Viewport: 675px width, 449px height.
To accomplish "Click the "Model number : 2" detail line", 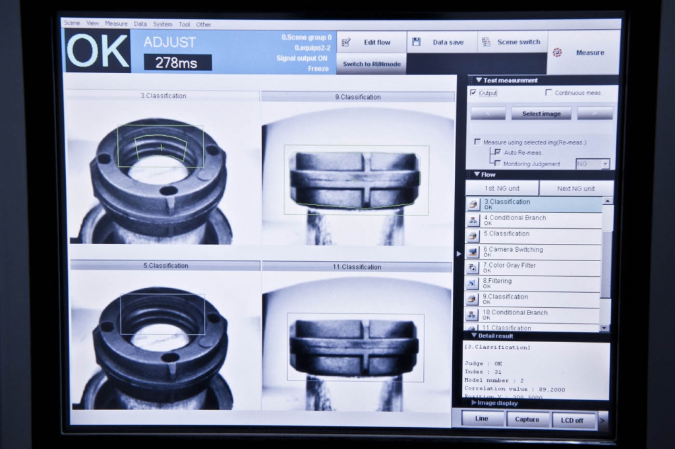I will (x=494, y=380).
